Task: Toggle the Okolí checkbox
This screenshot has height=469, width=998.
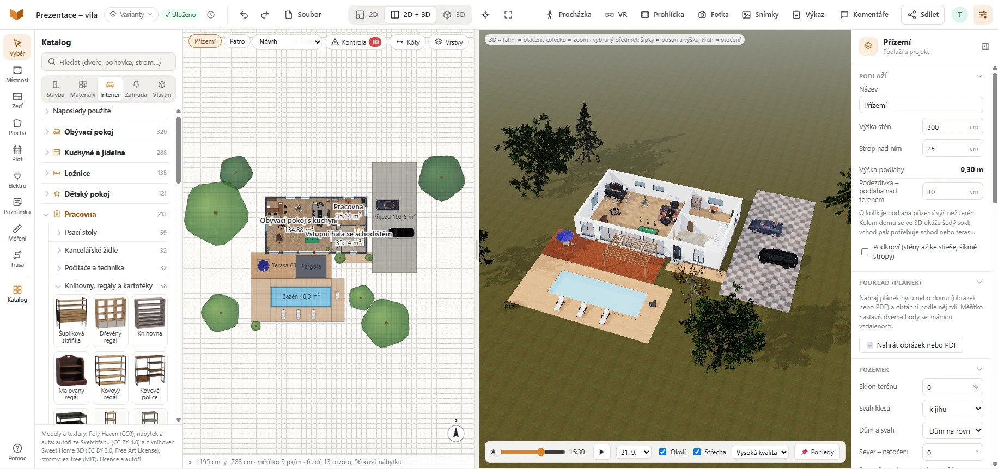Action: (x=663, y=452)
